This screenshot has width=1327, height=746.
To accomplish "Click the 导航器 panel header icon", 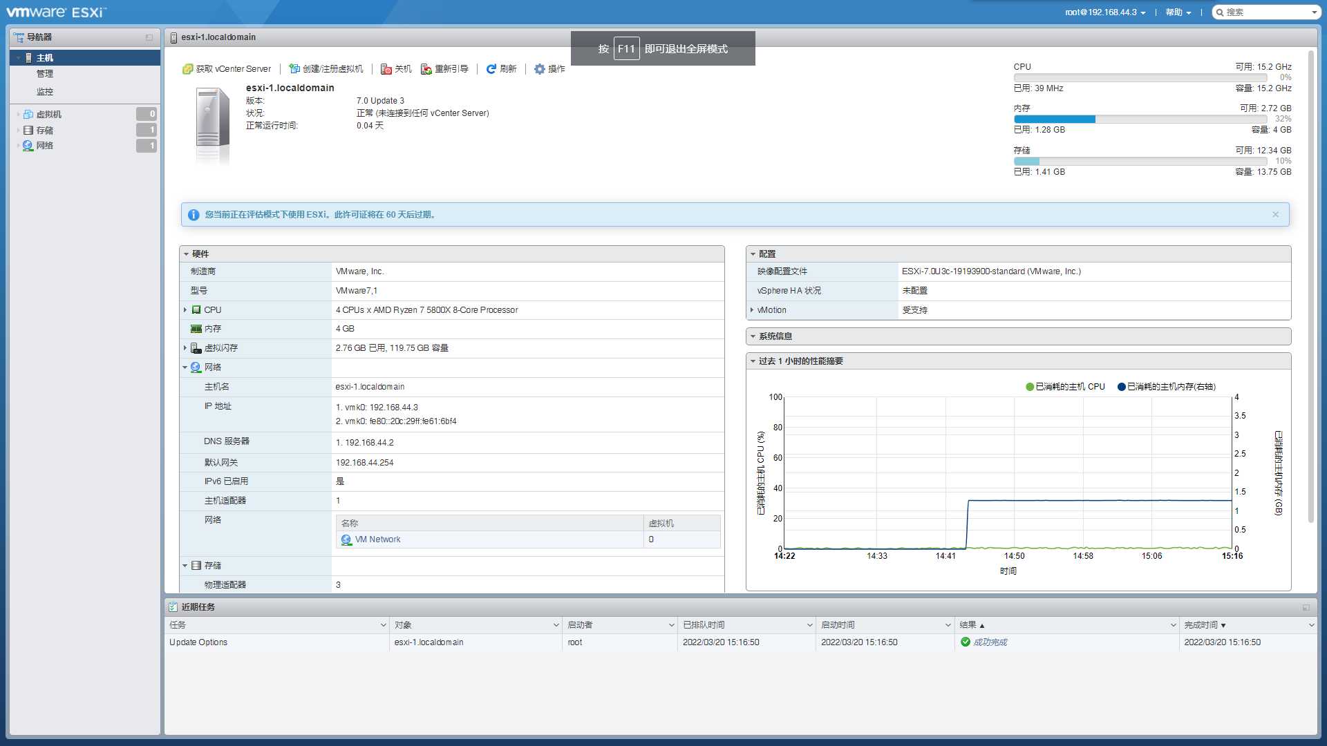I will pos(19,37).
